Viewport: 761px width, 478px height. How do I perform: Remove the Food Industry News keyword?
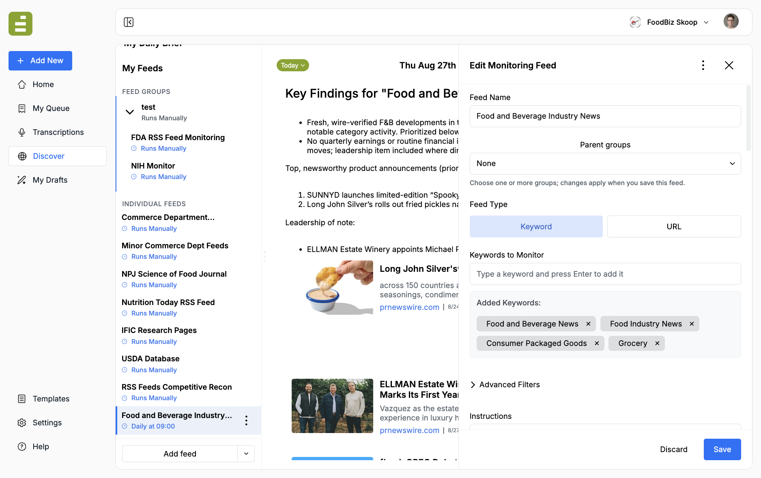(x=692, y=324)
